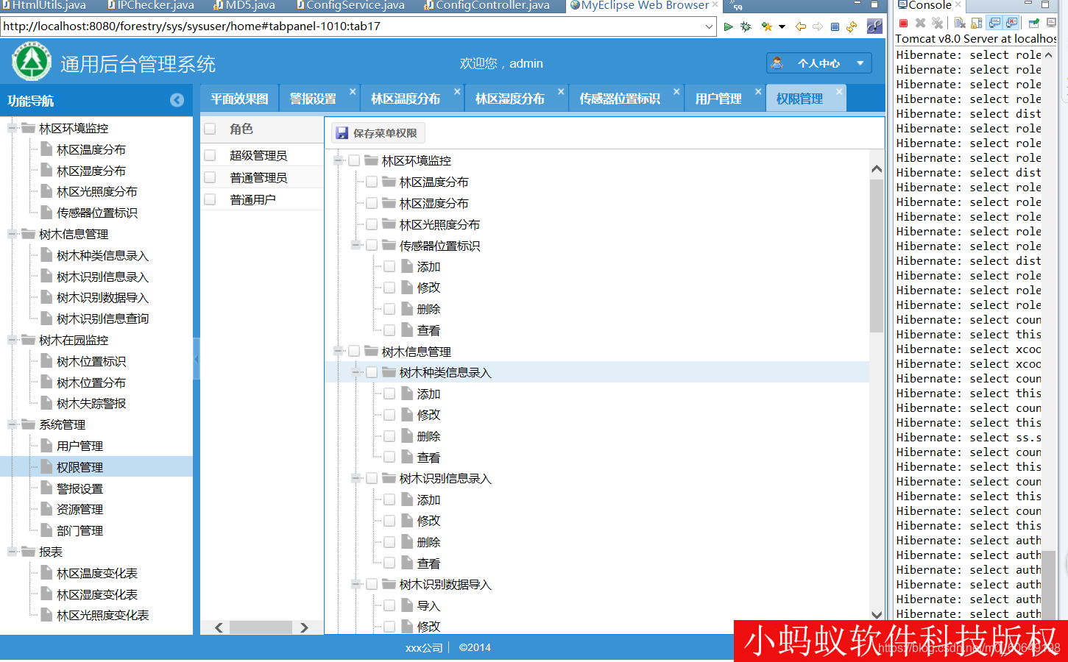Toggle Show Console on standard error icon
The image size is (1068, 662).
(x=1011, y=23)
